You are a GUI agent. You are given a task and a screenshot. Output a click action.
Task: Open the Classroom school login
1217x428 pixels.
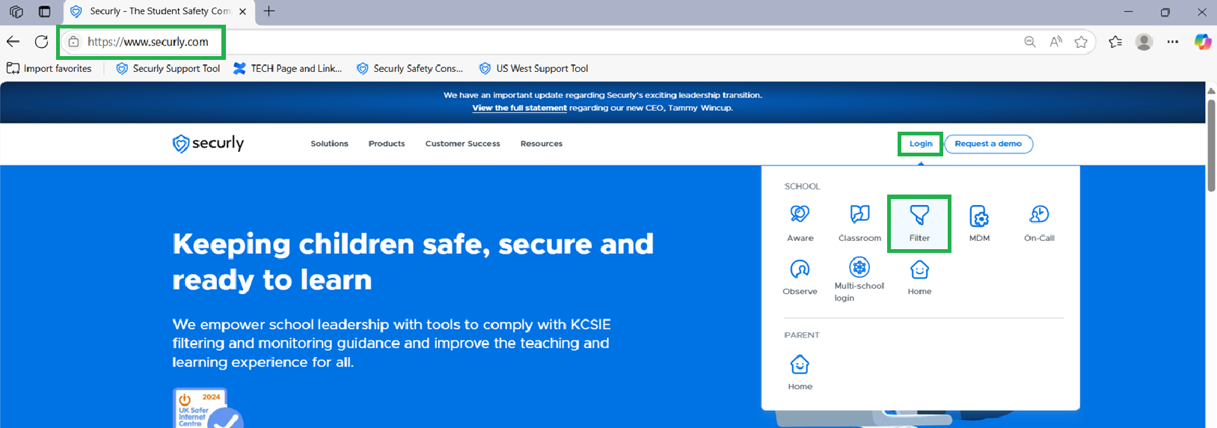(859, 223)
